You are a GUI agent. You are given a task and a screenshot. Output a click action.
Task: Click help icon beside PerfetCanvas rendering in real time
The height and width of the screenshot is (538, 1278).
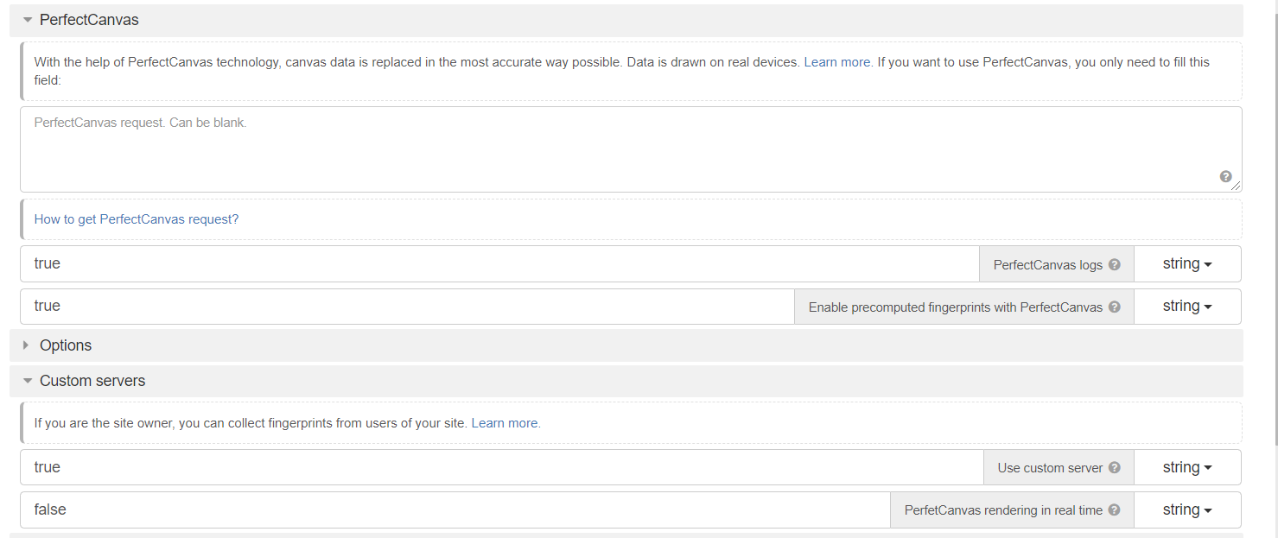pyautogui.click(x=1114, y=510)
